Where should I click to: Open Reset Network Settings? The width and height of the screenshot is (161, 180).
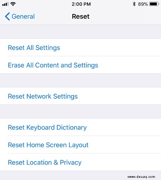point(80,96)
